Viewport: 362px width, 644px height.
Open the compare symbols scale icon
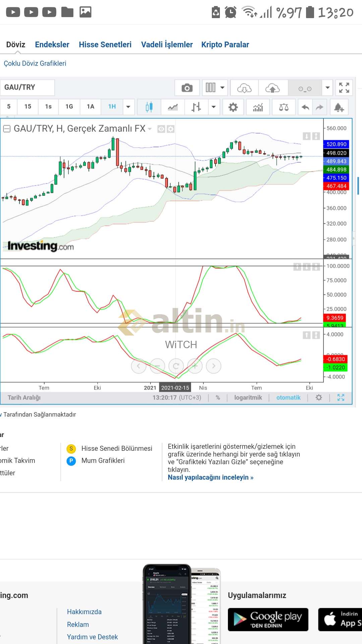(284, 107)
